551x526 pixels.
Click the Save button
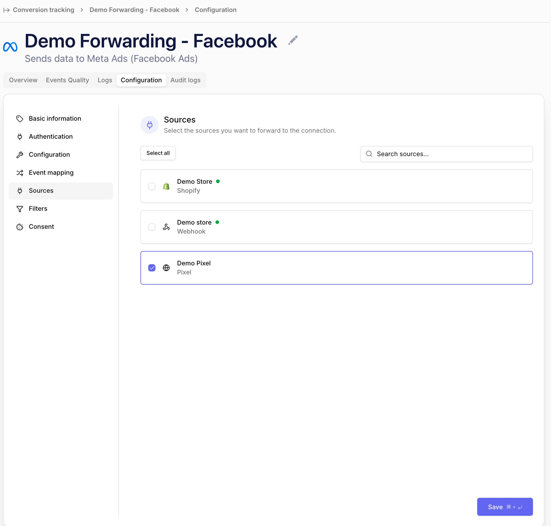pos(505,507)
